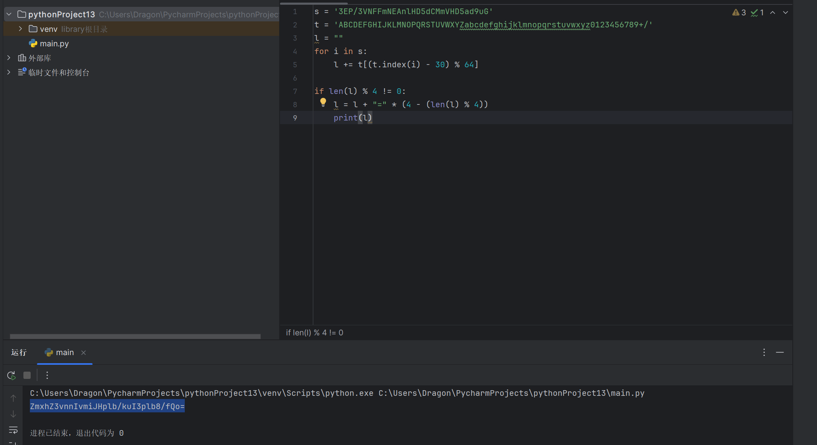Screen dimensions: 817x445
Task: Open run toolbar more options menu
Action: coord(47,375)
